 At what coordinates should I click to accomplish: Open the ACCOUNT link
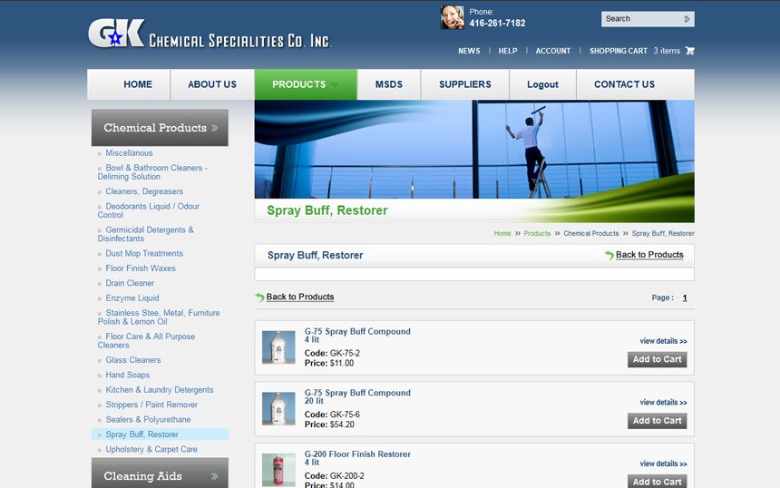(552, 51)
